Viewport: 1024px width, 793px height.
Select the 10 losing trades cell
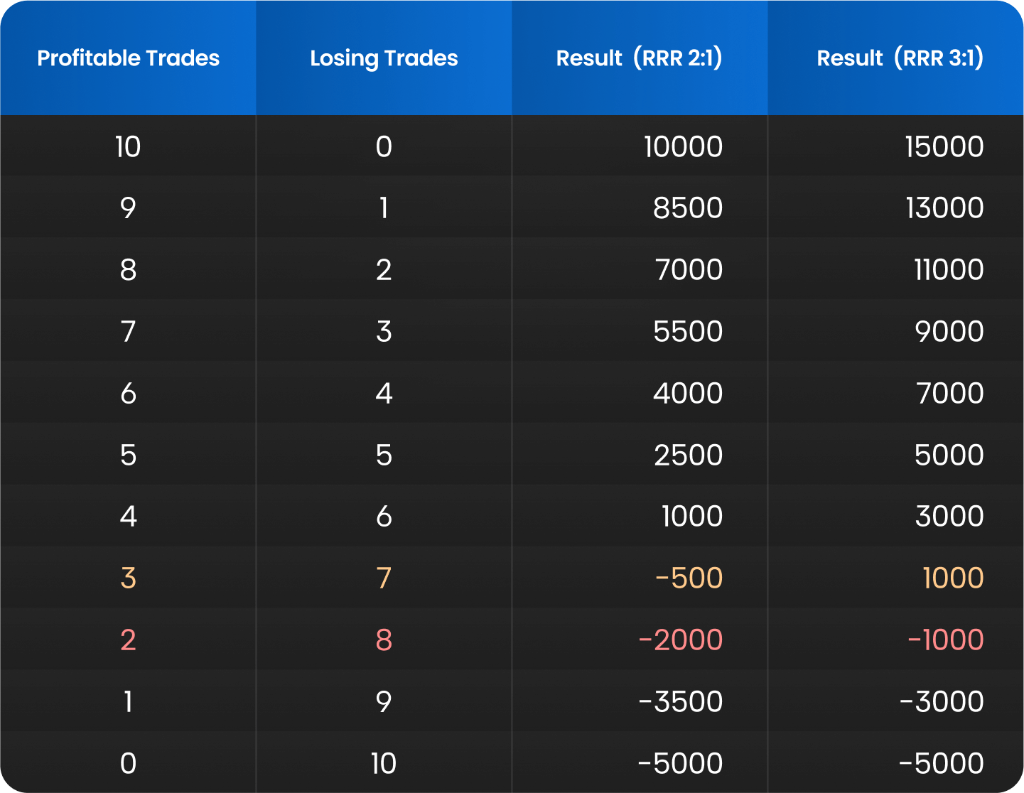coord(384,764)
